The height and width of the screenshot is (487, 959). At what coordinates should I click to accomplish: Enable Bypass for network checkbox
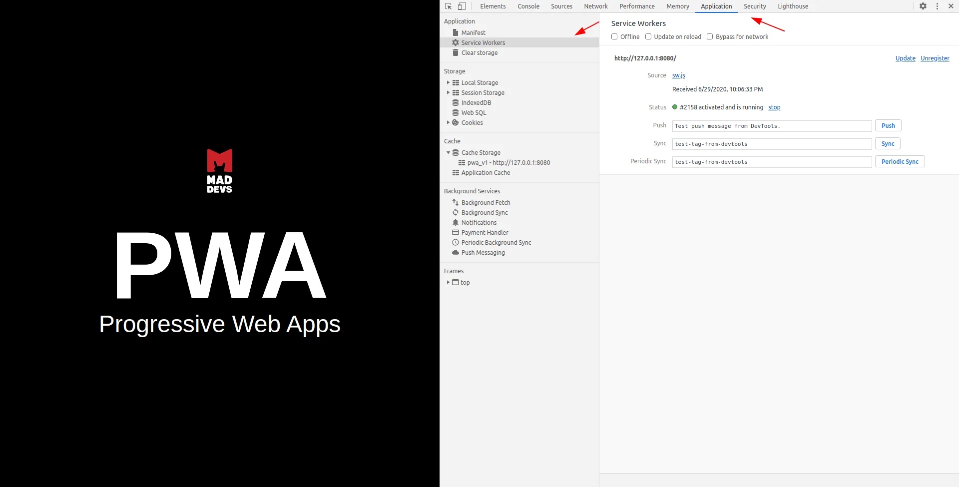point(710,36)
